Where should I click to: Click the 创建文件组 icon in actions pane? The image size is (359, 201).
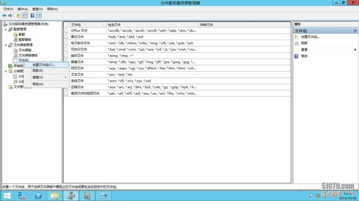[x=297, y=37]
